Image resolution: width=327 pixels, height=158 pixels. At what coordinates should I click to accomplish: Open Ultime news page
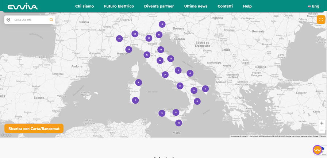pyautogui.click(x=196, y=6)
